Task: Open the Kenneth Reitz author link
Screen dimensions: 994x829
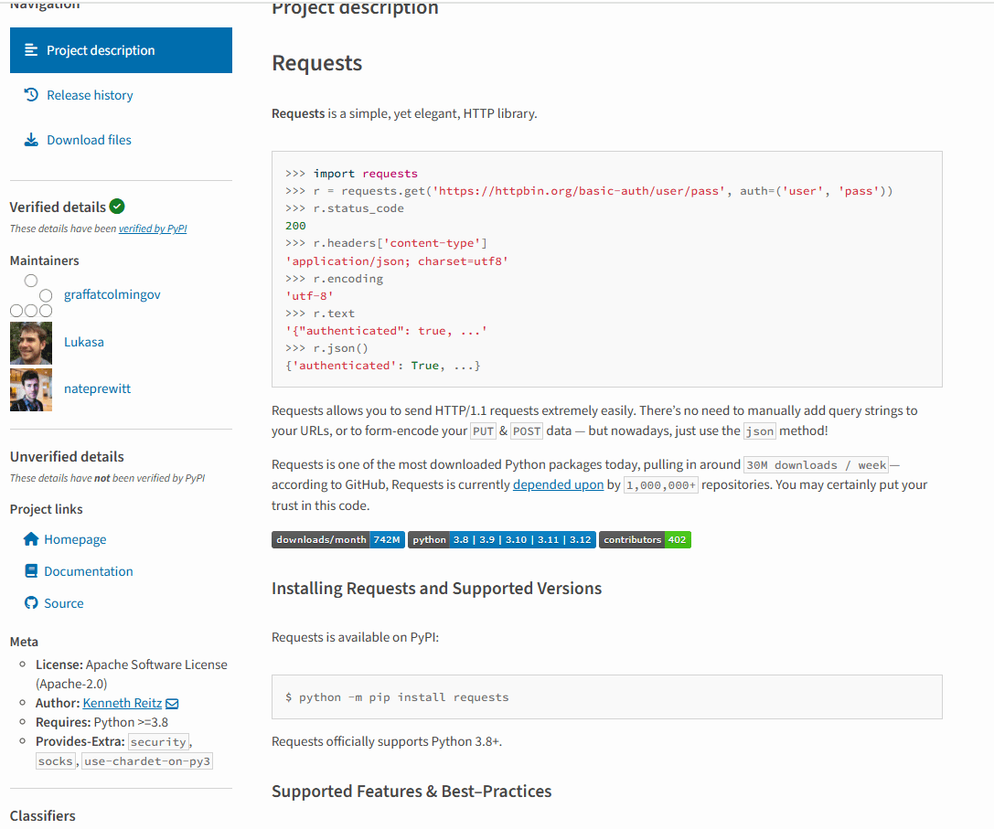Action: pyautogui.click(x=123, y=704)
